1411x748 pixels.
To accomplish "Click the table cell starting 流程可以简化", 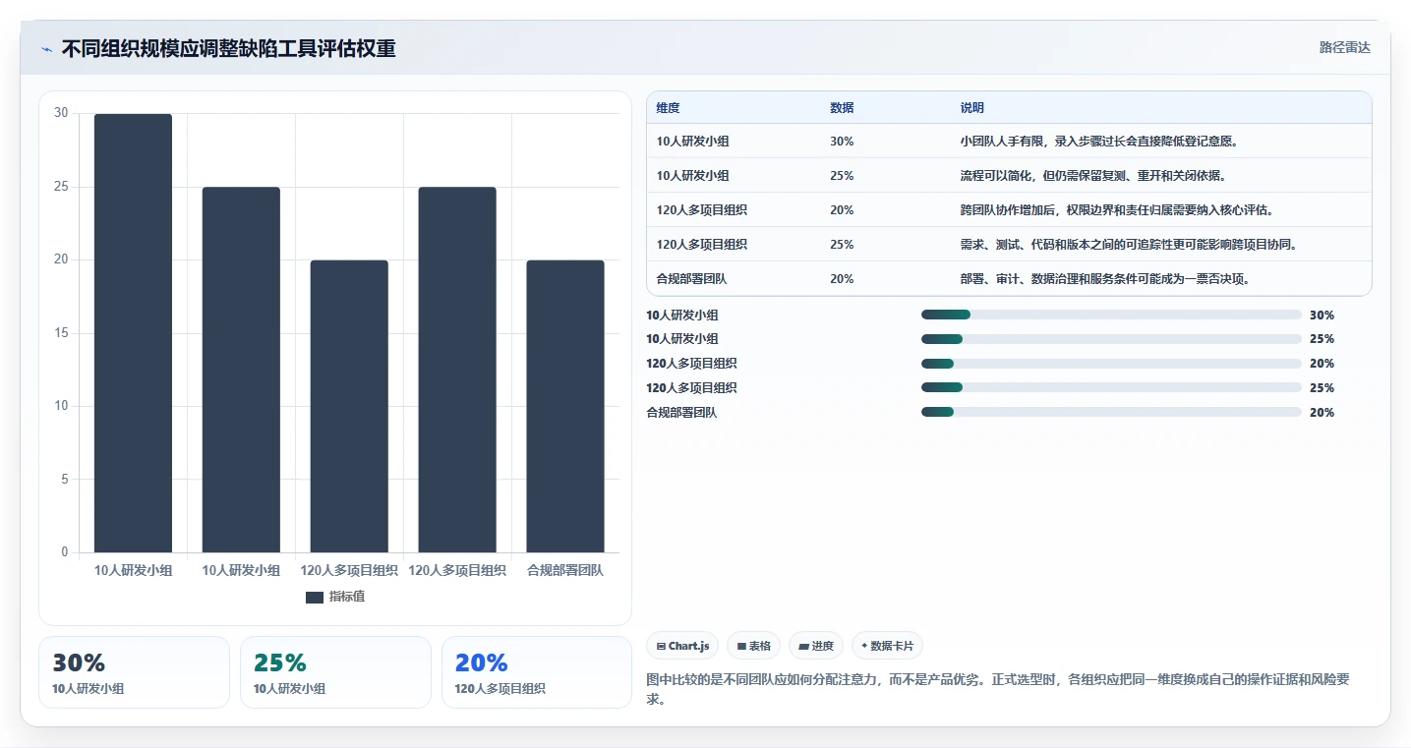I will point(1160,176).
